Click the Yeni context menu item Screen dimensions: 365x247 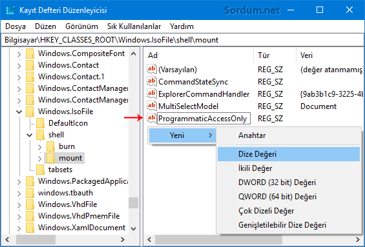[182, 135]
